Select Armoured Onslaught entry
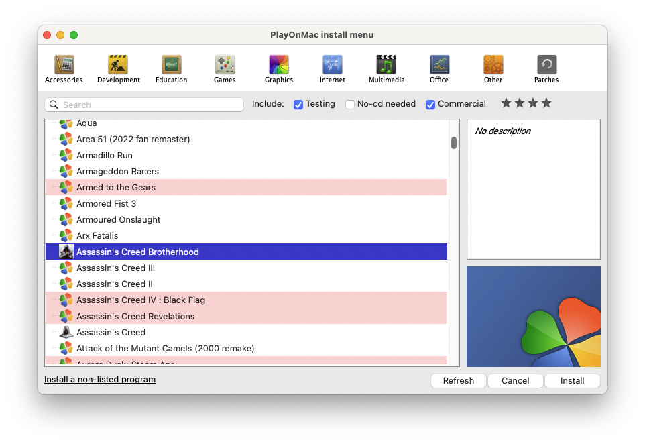This screenshot has width=645, height=444. [246, 219]
